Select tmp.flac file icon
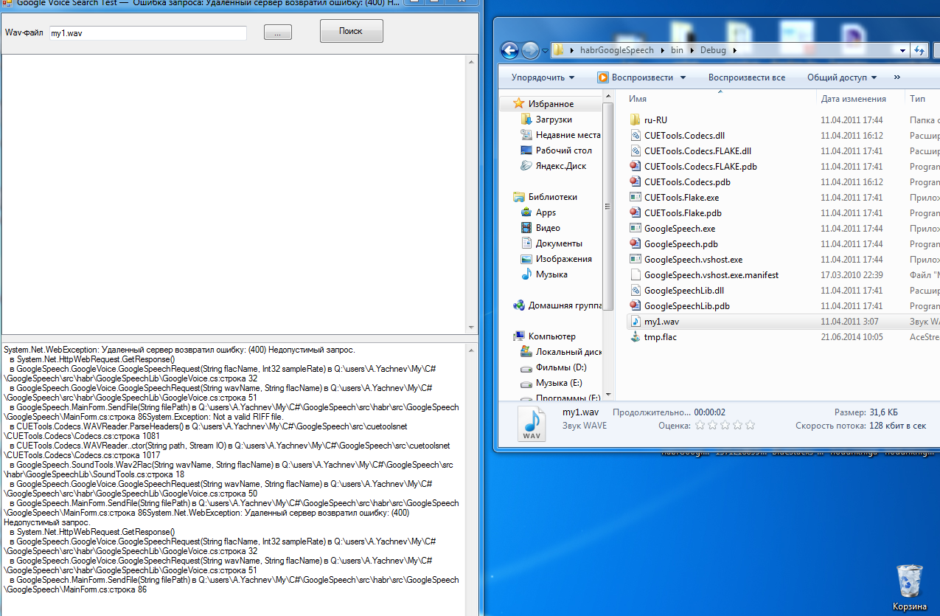Screen dimensions: 940x616 [636, 336]
